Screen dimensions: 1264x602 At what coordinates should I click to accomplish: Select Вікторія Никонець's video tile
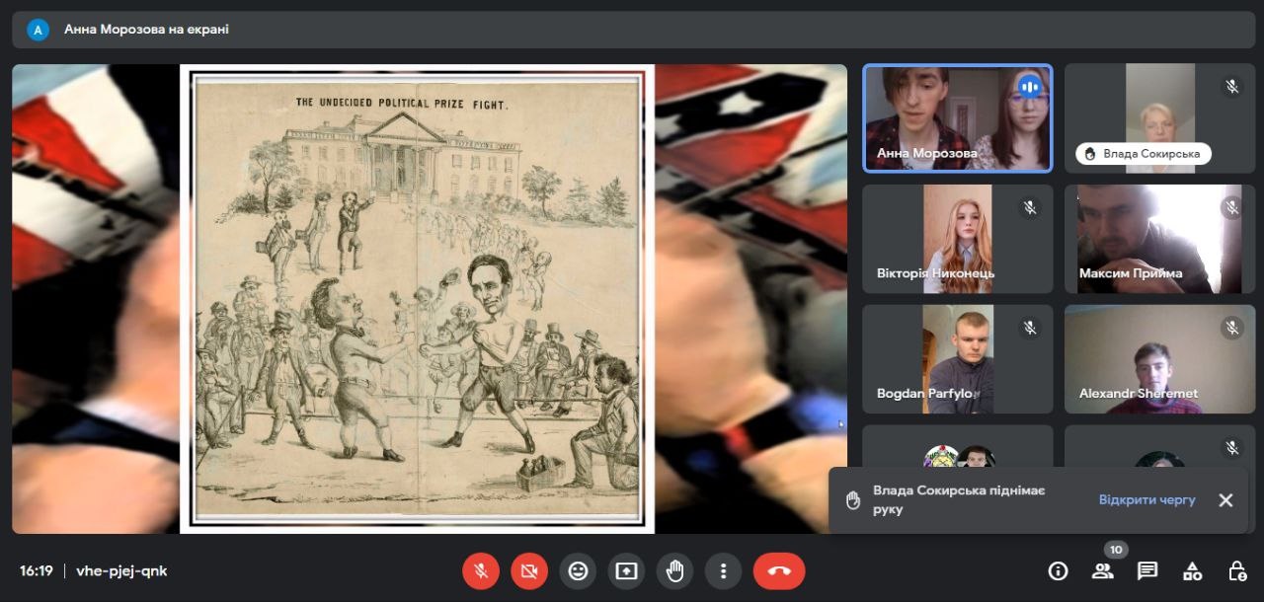(958, 239)
